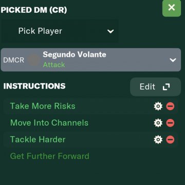Click the Get Further Forward instruction
The width and height of the screenshot is (185, 185).
(x=50, y=156)
